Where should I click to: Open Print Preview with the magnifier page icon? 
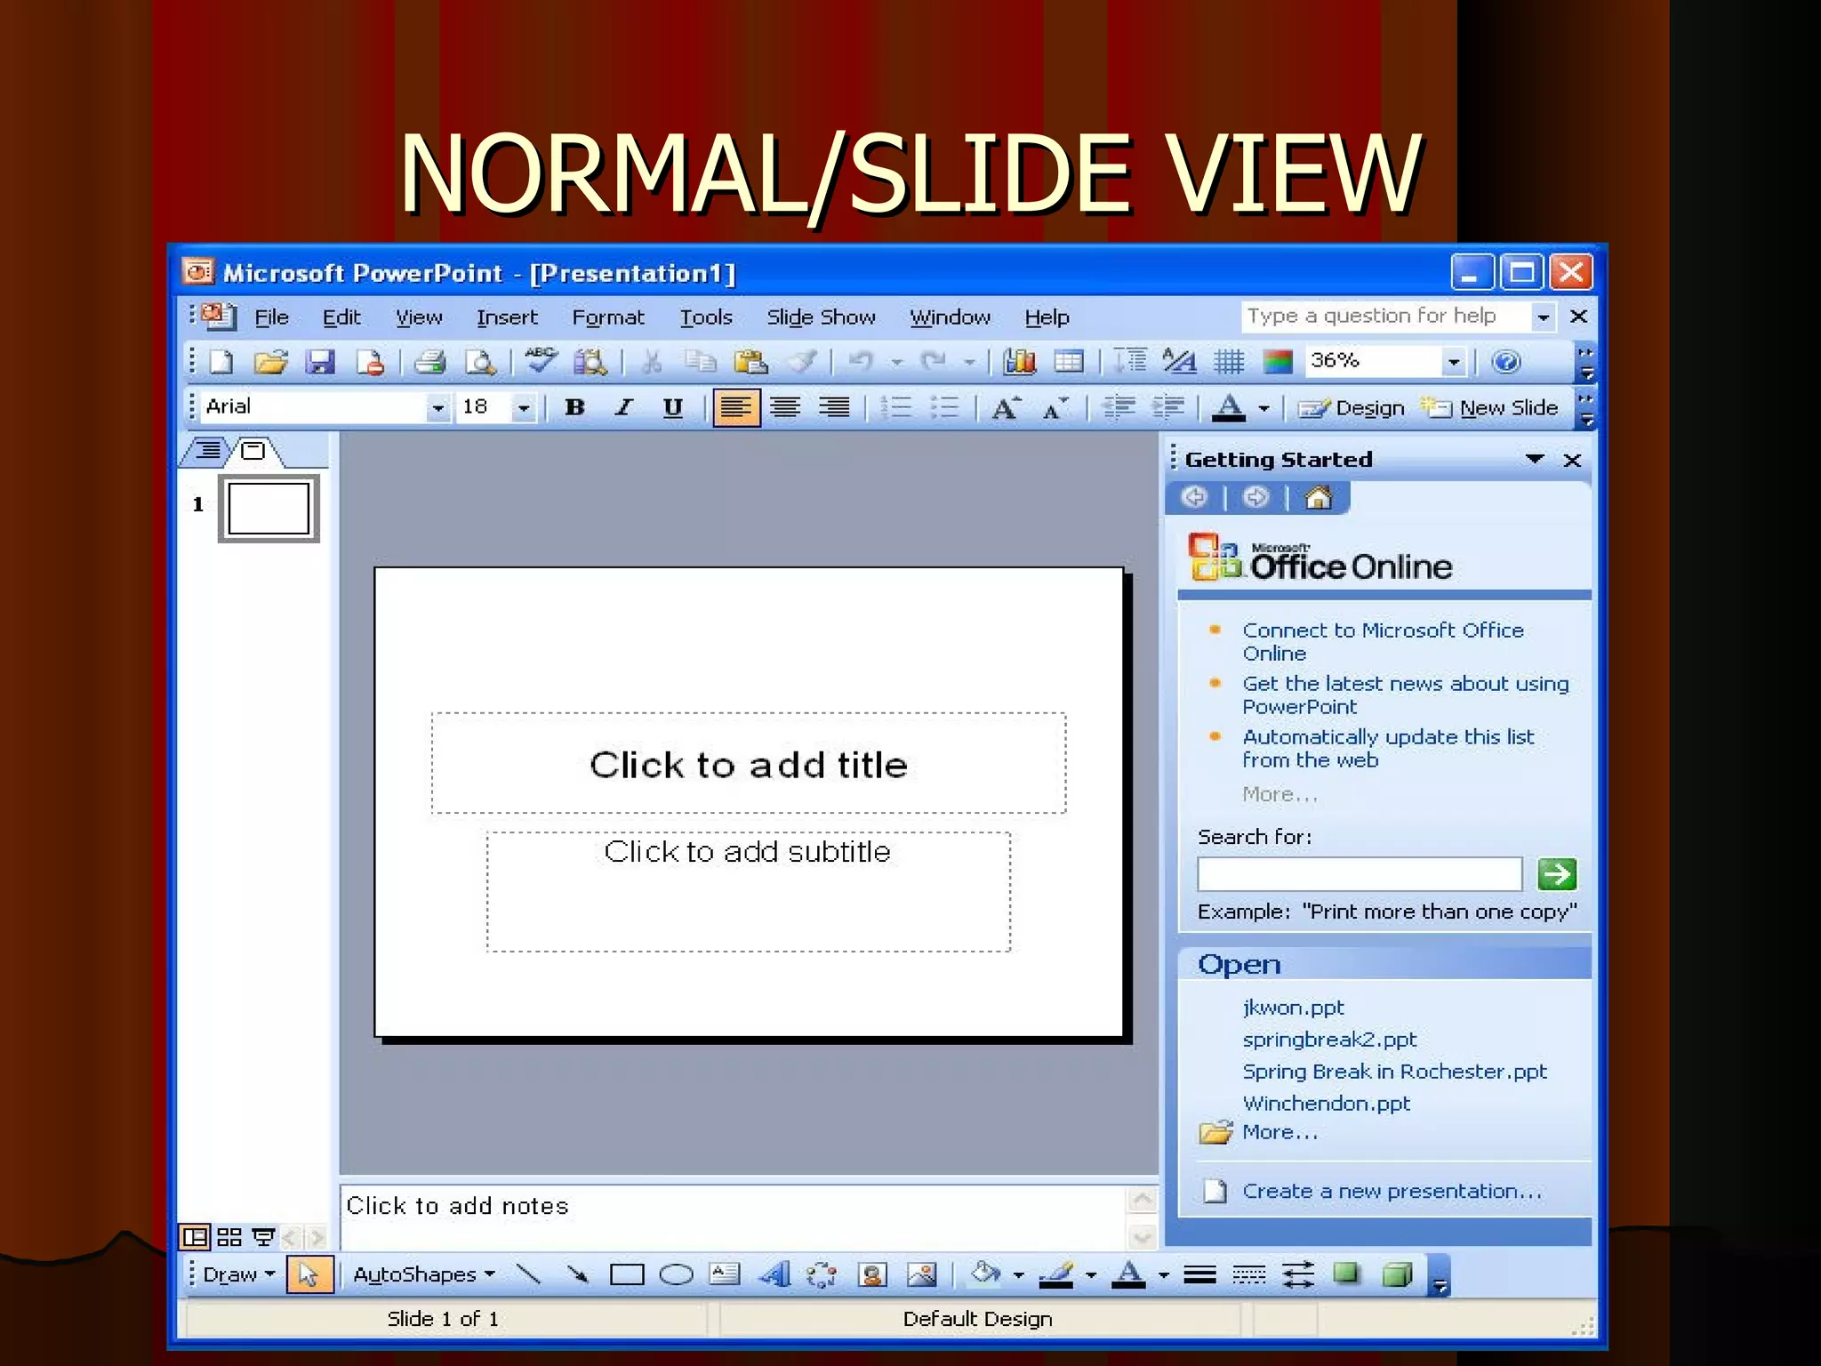tap(481, 361)
